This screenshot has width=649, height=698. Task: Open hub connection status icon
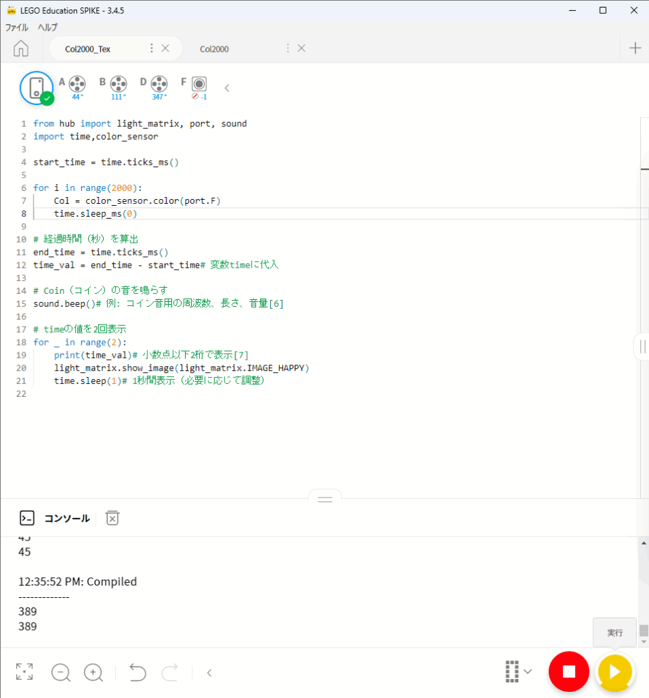pos(37,88)
